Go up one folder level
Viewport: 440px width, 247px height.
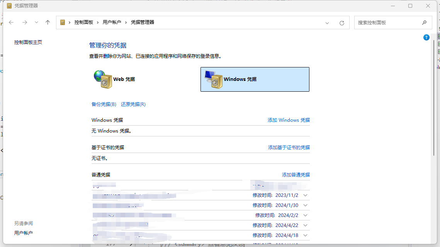click(48, 22)
